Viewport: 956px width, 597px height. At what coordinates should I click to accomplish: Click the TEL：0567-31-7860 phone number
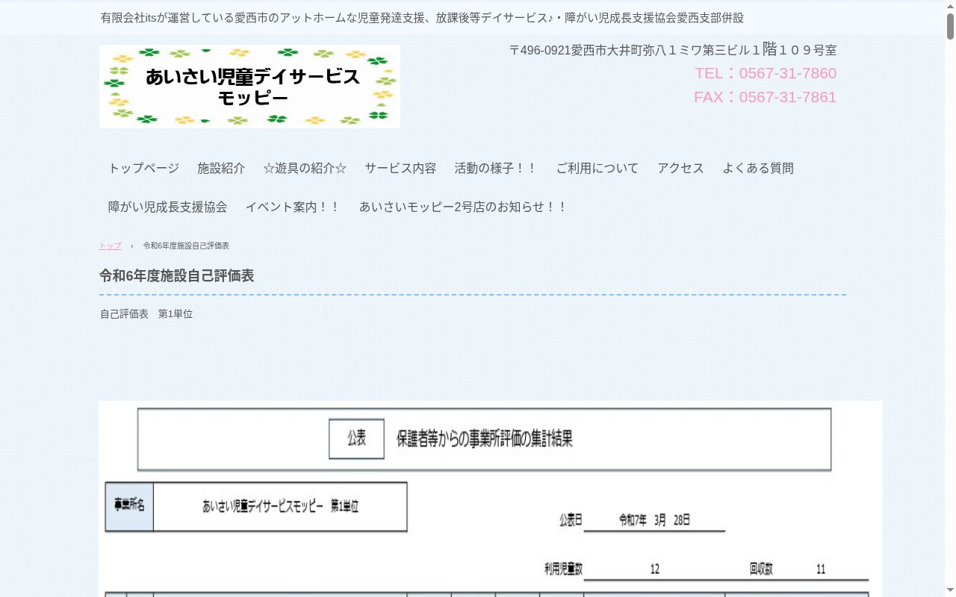766,73
